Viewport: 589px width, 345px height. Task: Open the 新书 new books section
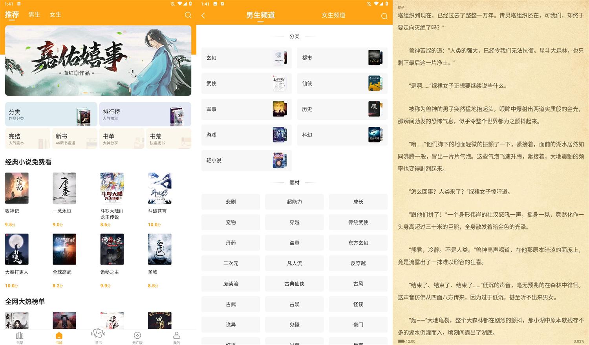(74, 138)
